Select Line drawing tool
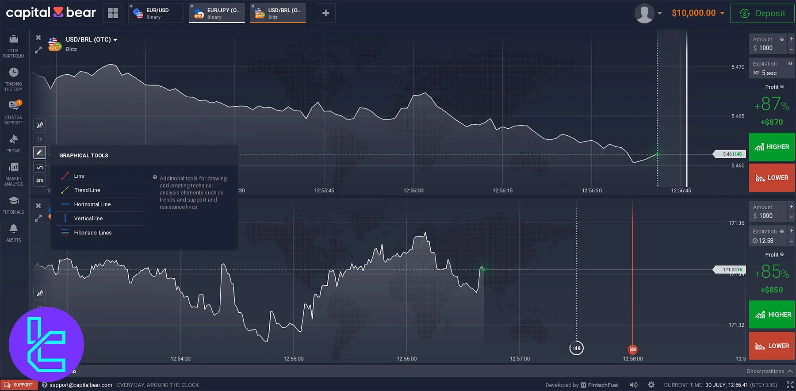Viewport: 796px width, 391px height. 99,176
